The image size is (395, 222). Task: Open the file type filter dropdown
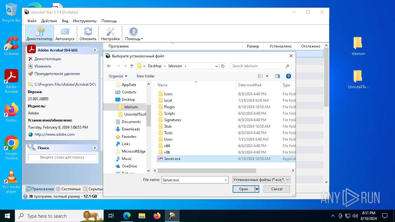click(x=261, y=180)
